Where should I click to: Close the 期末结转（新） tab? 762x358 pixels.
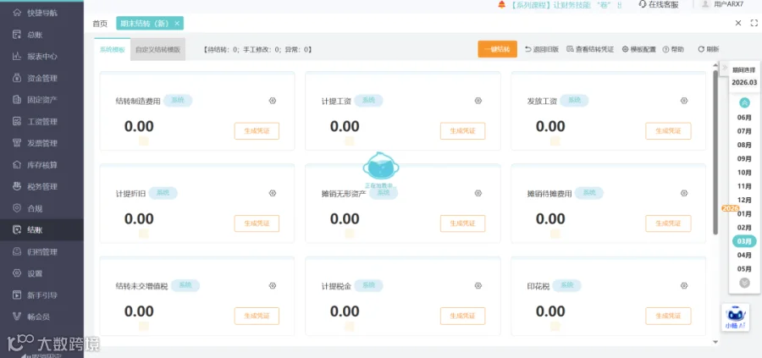coord(177,24)
